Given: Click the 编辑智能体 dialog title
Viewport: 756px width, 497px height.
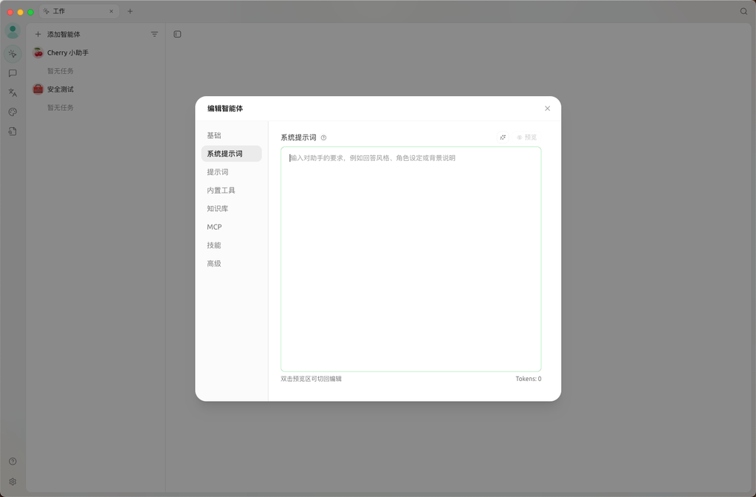Looking at the screenshot, I should pyautogui.click(x=225, y=109).
